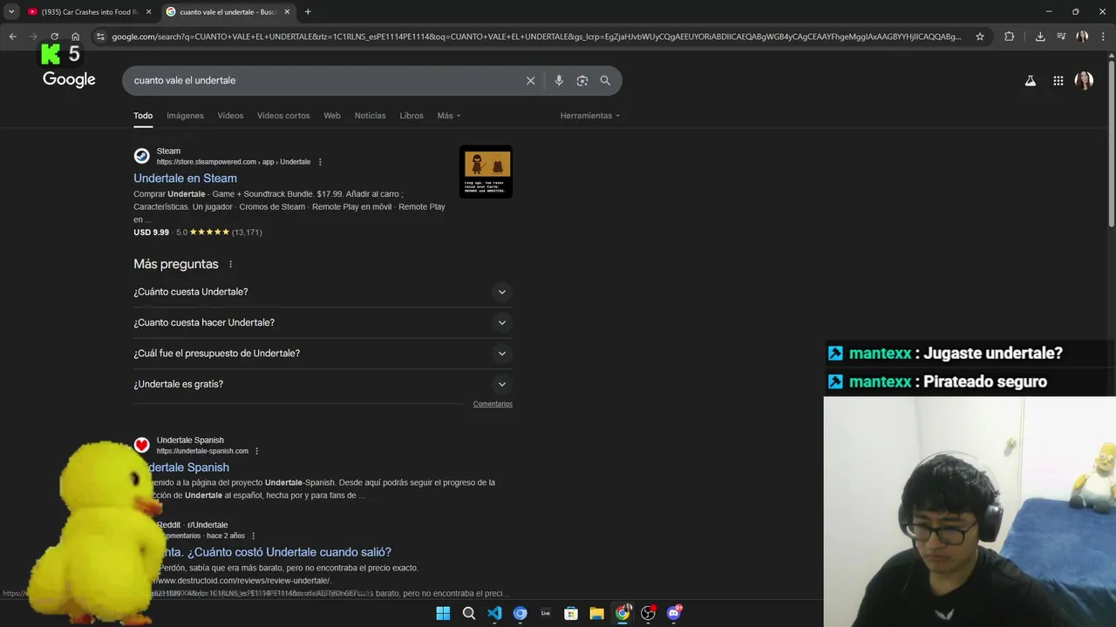Click the Google logo

[69, 80]
